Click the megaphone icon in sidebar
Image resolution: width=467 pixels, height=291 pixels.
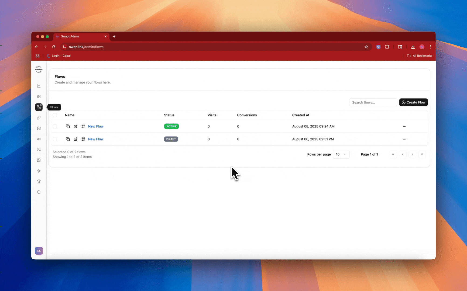tap(39, 139)
